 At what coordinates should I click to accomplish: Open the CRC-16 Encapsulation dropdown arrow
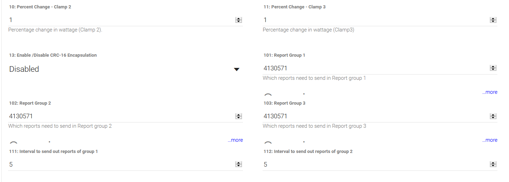(x=237, y=69)
